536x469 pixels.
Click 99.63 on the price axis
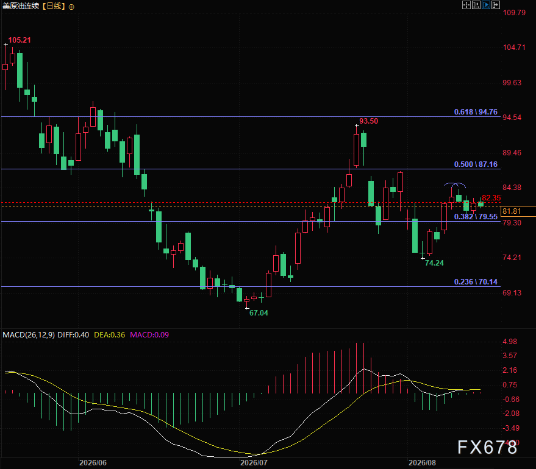(512, 83)
